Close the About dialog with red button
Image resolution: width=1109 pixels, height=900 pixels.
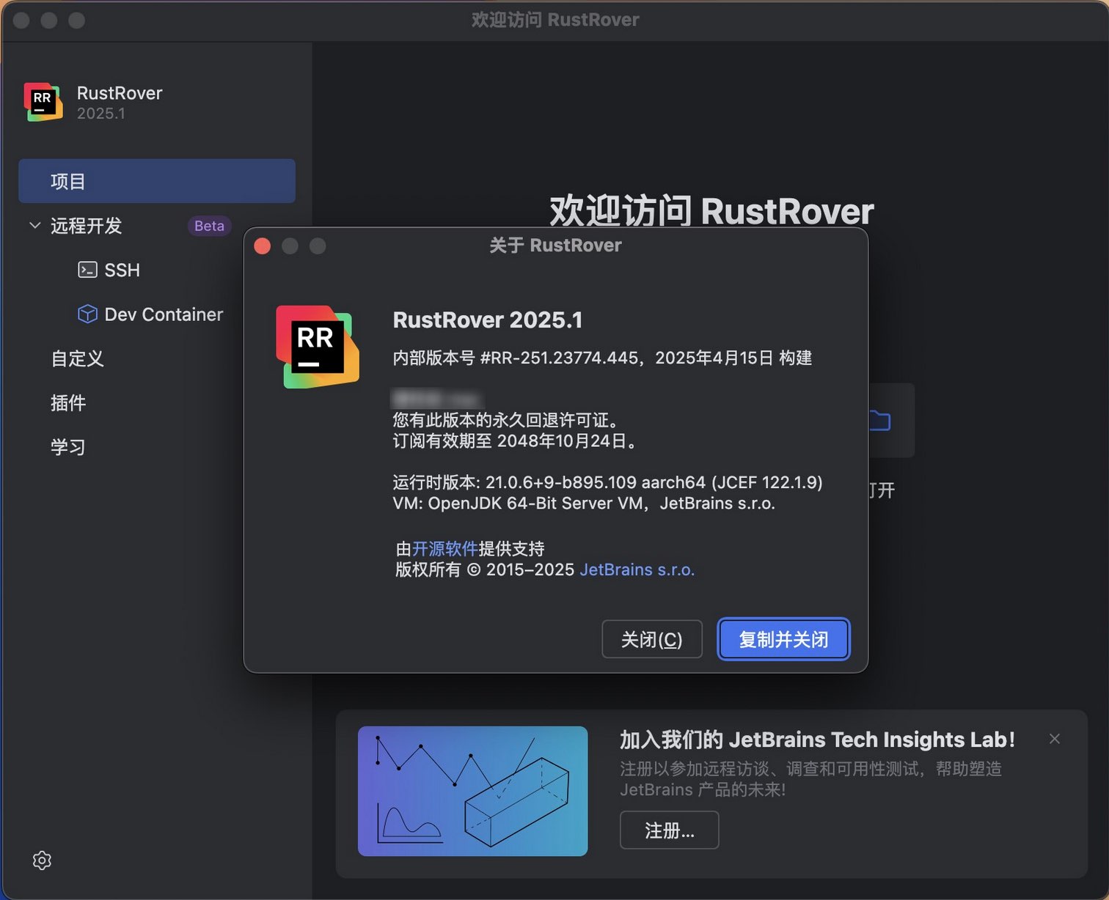pyautogui.click(x=263, y=246)
